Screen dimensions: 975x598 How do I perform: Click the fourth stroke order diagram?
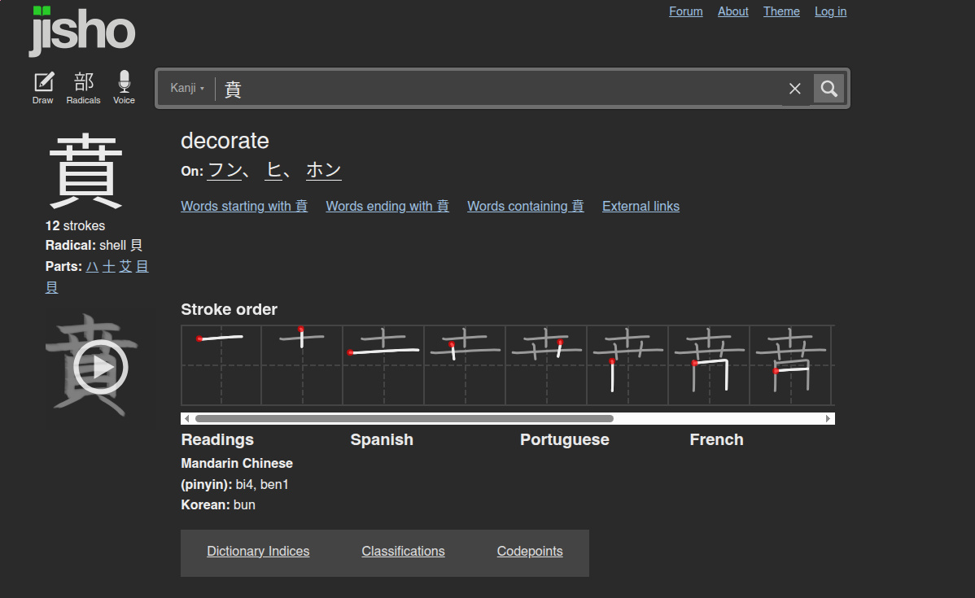[x=465, y=365]
